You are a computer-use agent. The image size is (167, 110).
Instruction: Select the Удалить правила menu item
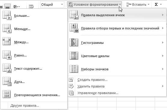click(x=117, y=86)
